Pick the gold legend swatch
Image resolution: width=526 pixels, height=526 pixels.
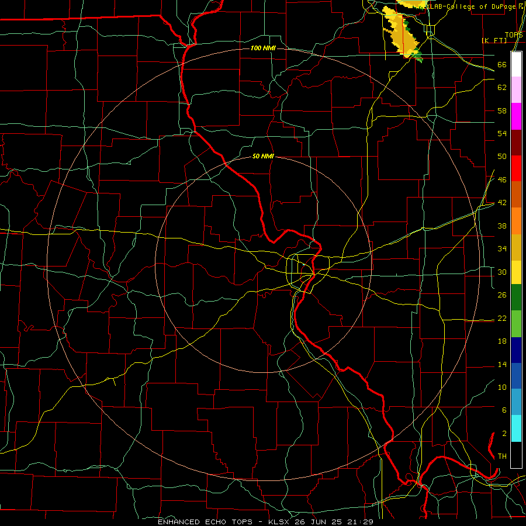(516, 248)
